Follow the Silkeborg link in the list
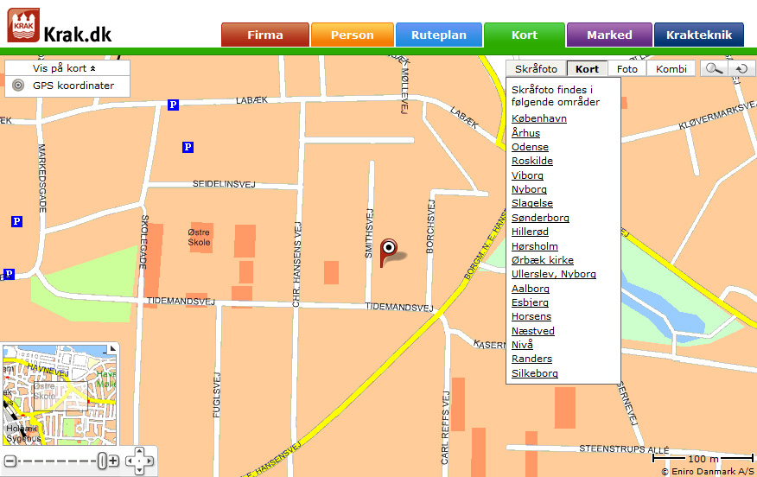This screenshot has height=477, width=757. 535,373
